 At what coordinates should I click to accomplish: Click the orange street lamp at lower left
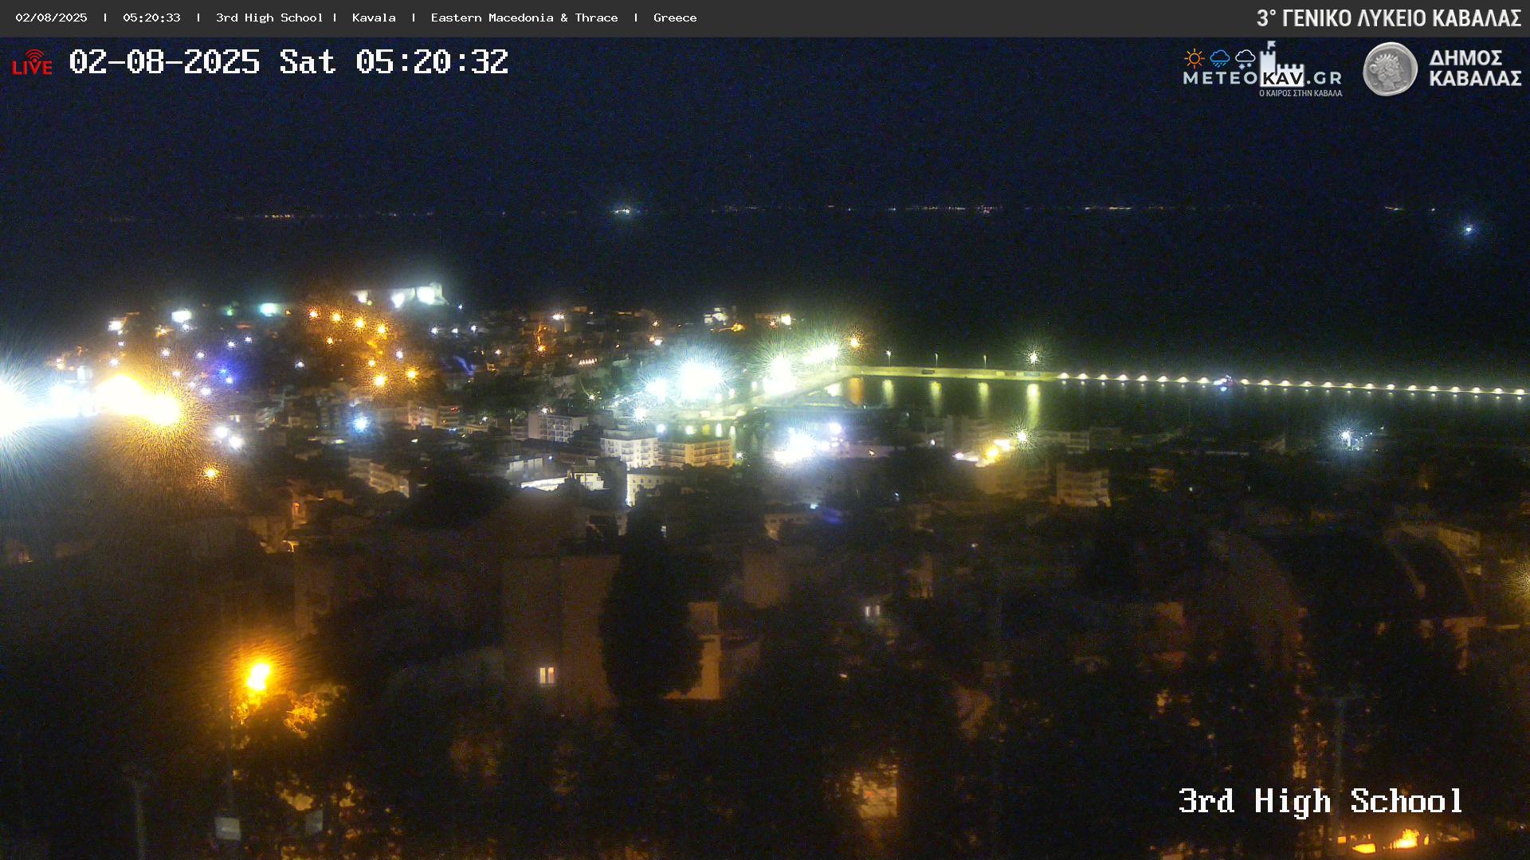tap(257, 676)
